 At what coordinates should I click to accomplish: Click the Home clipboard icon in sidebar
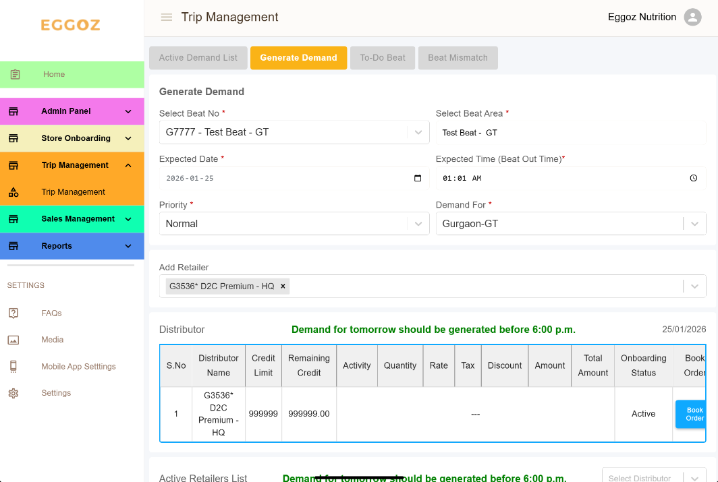tap(15, 74)
